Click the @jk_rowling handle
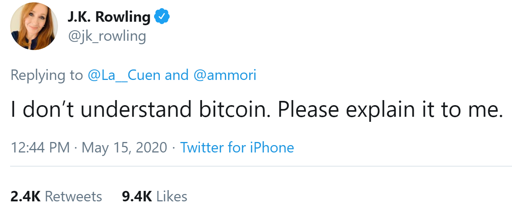Viewport: 512px width, 213px height. pos(107,36)
